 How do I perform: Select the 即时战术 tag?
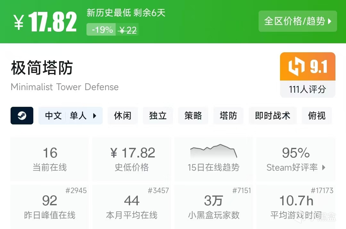tap(273, 116)
